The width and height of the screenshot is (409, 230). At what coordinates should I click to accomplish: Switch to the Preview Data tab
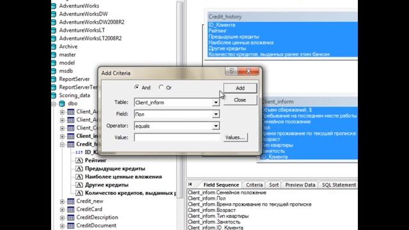[x=300, y=185]
